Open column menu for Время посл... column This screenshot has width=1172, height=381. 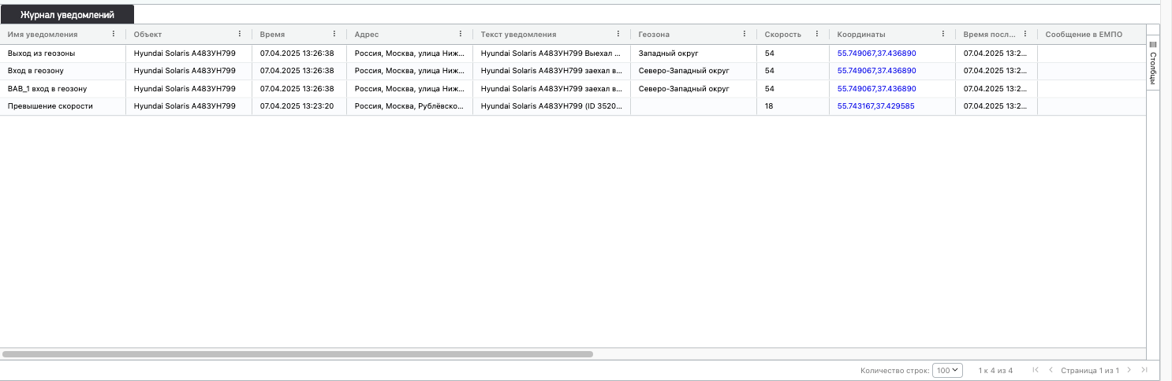[1025, 35]
